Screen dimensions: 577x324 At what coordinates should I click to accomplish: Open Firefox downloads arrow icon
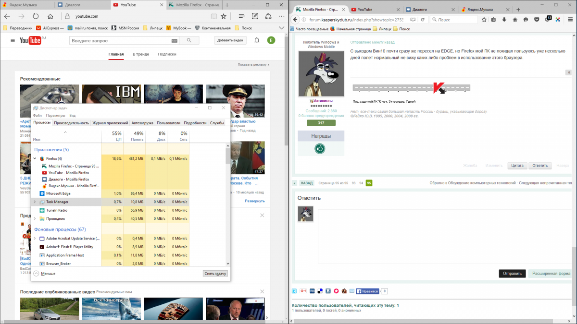(x=504, y=20)
